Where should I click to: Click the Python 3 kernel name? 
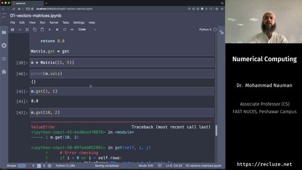tap(205, 29)
